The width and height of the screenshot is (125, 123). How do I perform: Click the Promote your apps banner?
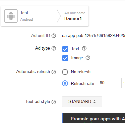[94, 118]
